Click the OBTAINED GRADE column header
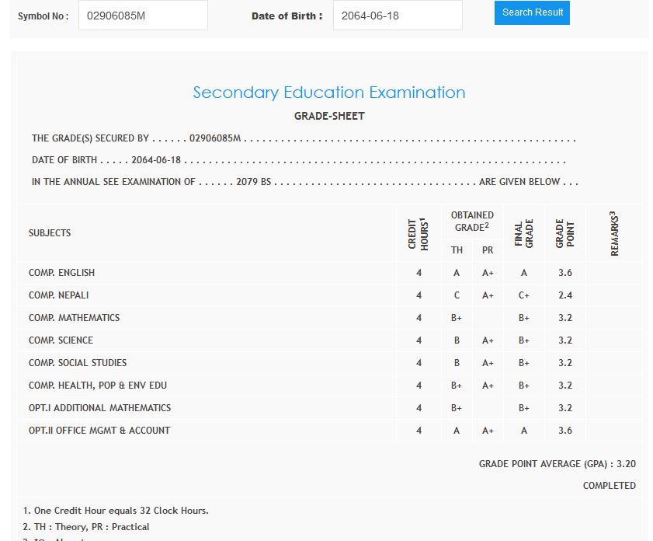Image resolution: width=653 pixels, height=541 pixels. [x=472, y=222]
